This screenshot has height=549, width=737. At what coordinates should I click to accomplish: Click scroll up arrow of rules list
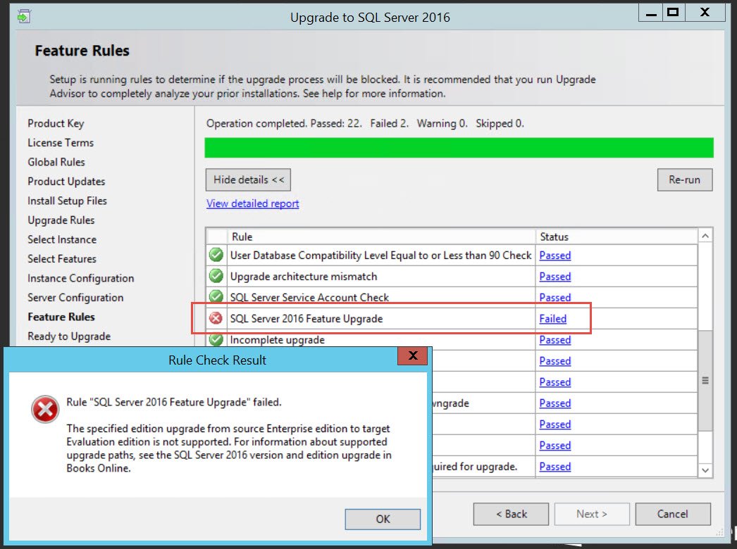(705, 236)
